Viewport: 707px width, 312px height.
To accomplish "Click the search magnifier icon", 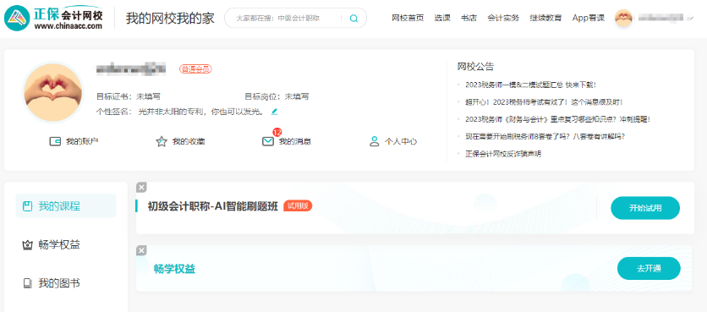I will click(x=354, y=19).
